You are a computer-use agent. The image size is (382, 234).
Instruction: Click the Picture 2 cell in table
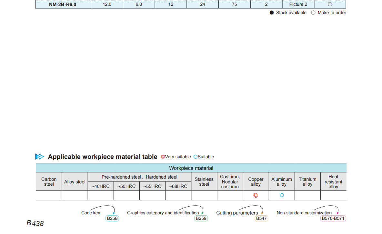point(298,4)
